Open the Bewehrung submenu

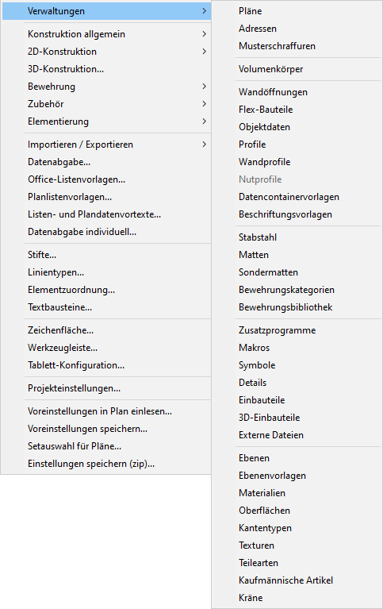107,87
